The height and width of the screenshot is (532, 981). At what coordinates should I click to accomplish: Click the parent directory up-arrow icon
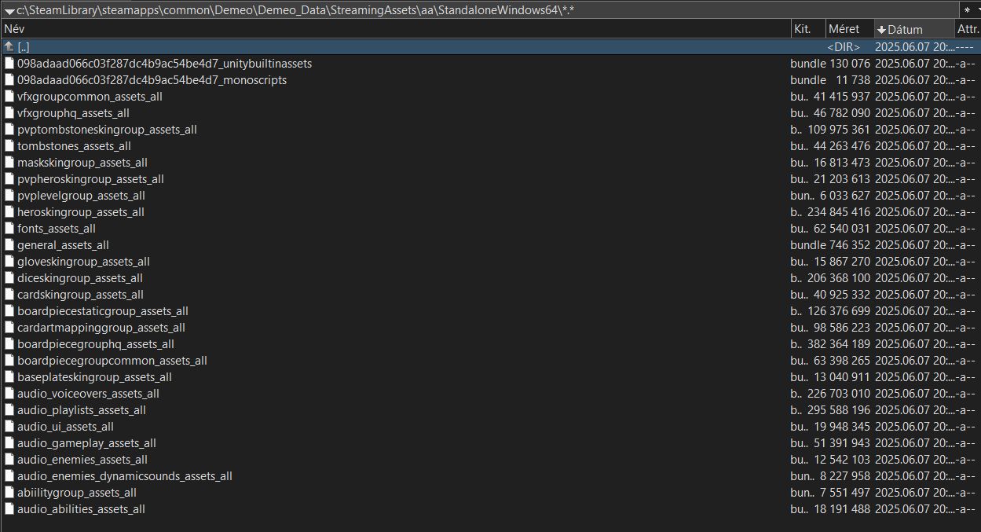(x=9, y=47)
